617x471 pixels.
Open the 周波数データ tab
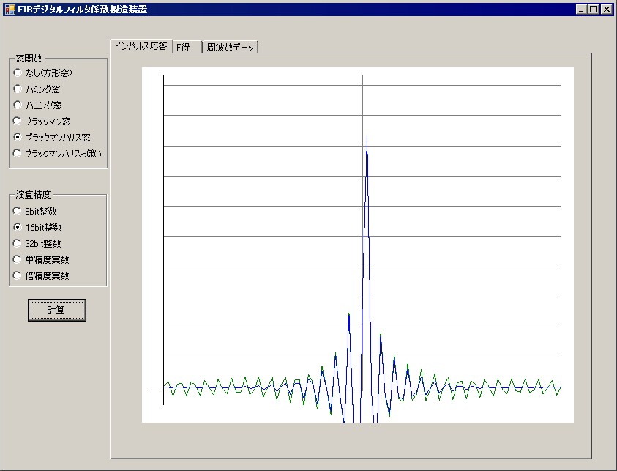(231, 48)
